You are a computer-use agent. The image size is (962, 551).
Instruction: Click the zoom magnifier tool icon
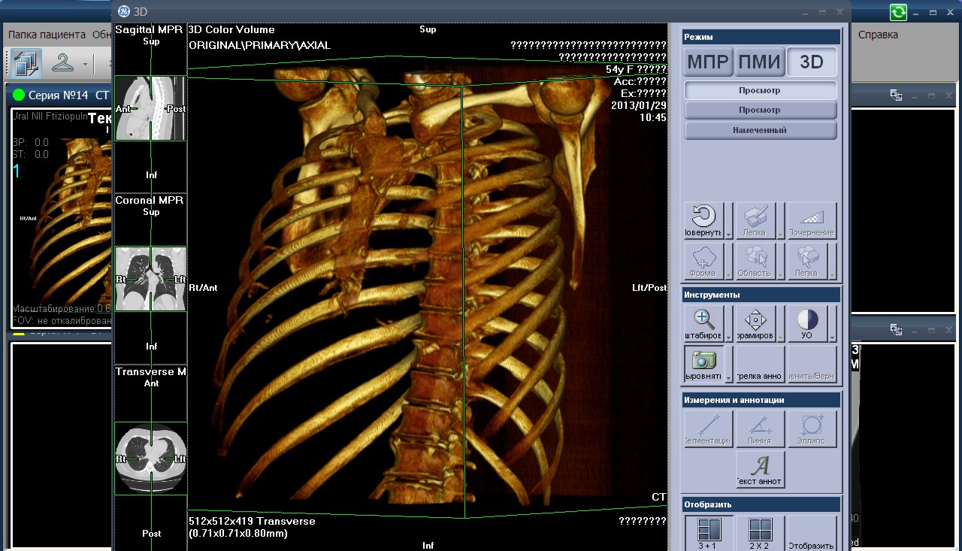703,323
